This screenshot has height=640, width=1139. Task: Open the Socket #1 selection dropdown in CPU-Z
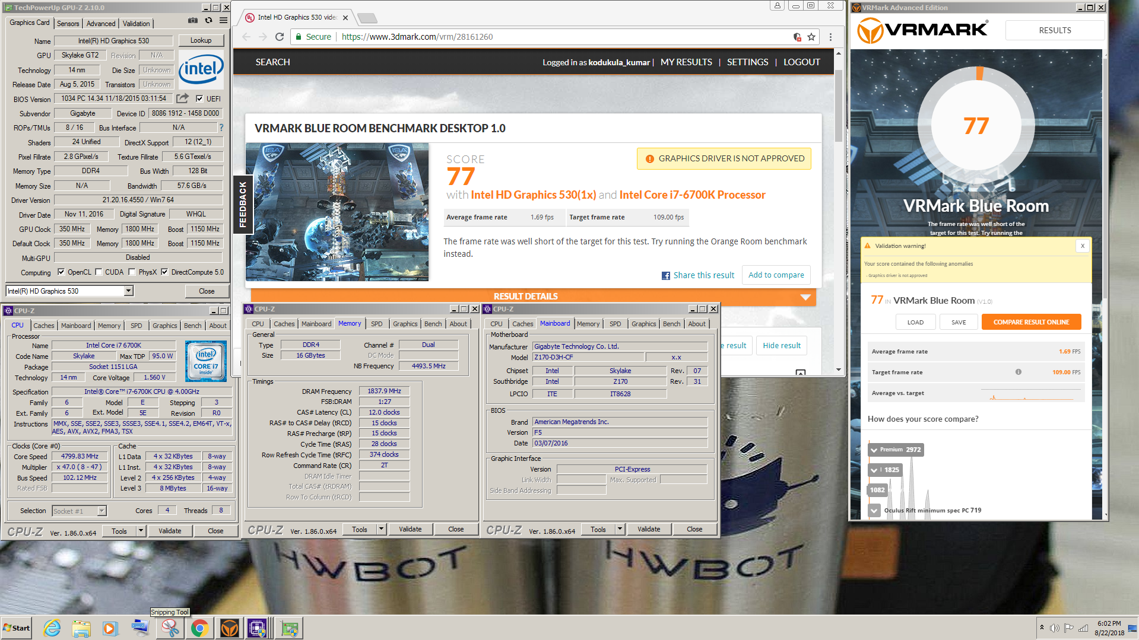click(x=101, y=511)
